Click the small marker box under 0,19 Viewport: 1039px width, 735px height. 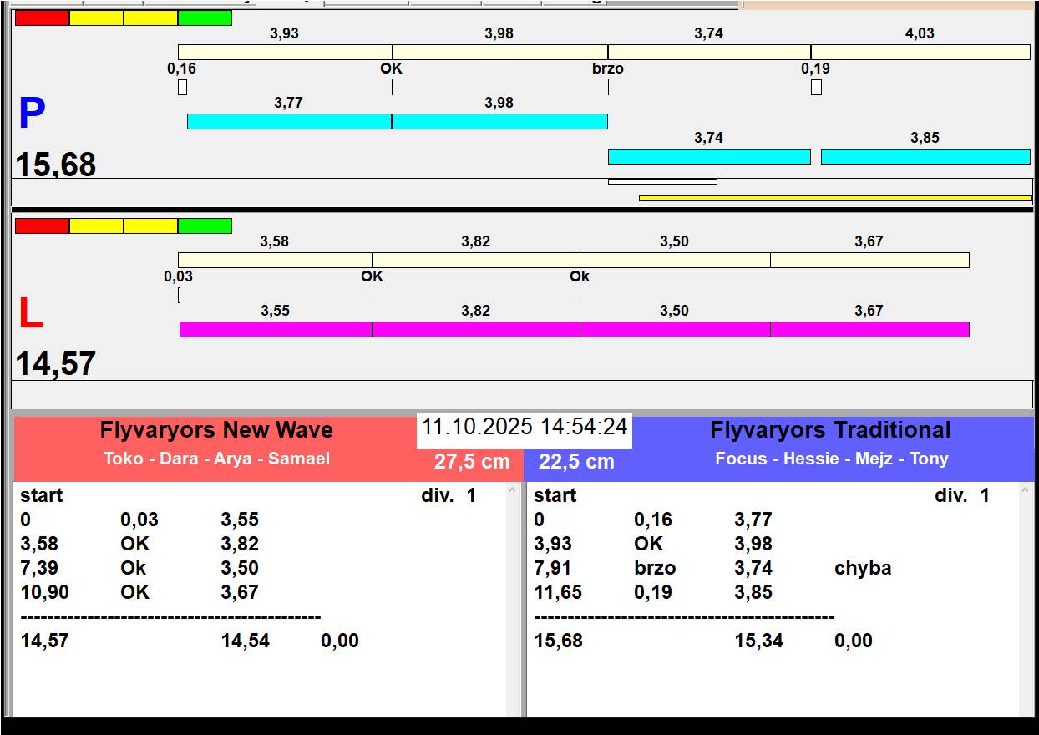[816, 87]
